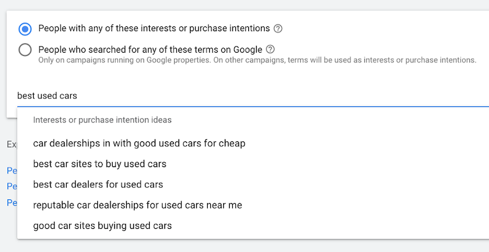Screen dimensions: 489x252
Task: Choose 'car dealerships in with good used cars' suggestion
Action: pos(139,143)
